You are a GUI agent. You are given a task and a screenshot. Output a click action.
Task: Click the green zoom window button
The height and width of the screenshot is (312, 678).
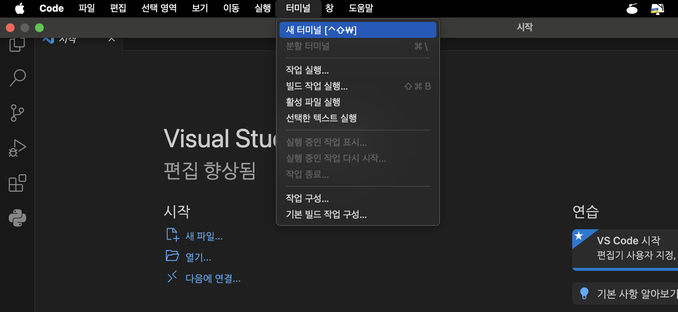[x=39, y=28]
